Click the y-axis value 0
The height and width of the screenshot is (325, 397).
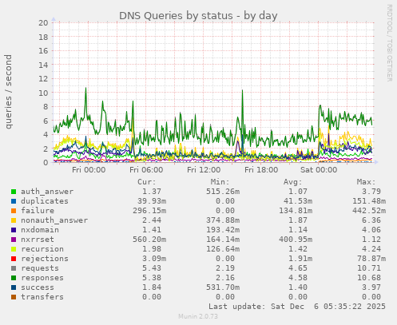[x=46, y=163]
